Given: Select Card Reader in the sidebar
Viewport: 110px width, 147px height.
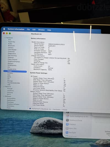Looking at the screenshot, I should pos(12,50).
